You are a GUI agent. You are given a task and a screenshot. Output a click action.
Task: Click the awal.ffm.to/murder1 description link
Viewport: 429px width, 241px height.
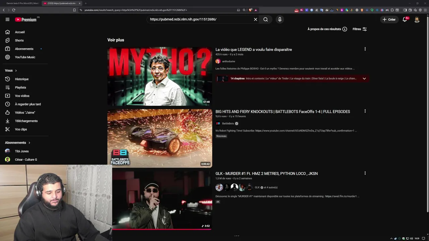341,196
